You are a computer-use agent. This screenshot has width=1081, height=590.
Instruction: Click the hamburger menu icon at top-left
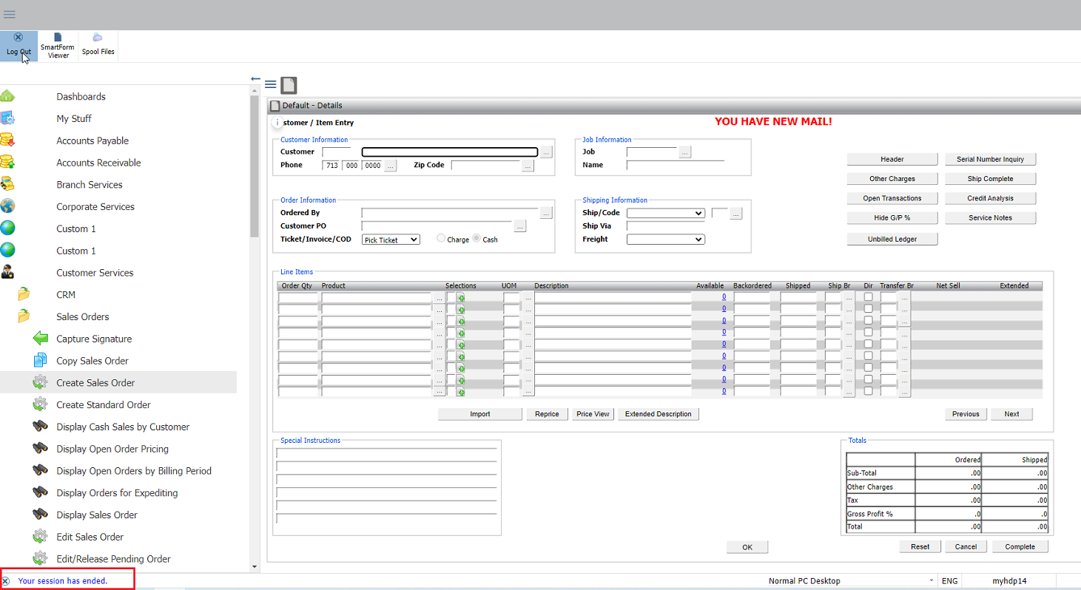pos(10,14)
